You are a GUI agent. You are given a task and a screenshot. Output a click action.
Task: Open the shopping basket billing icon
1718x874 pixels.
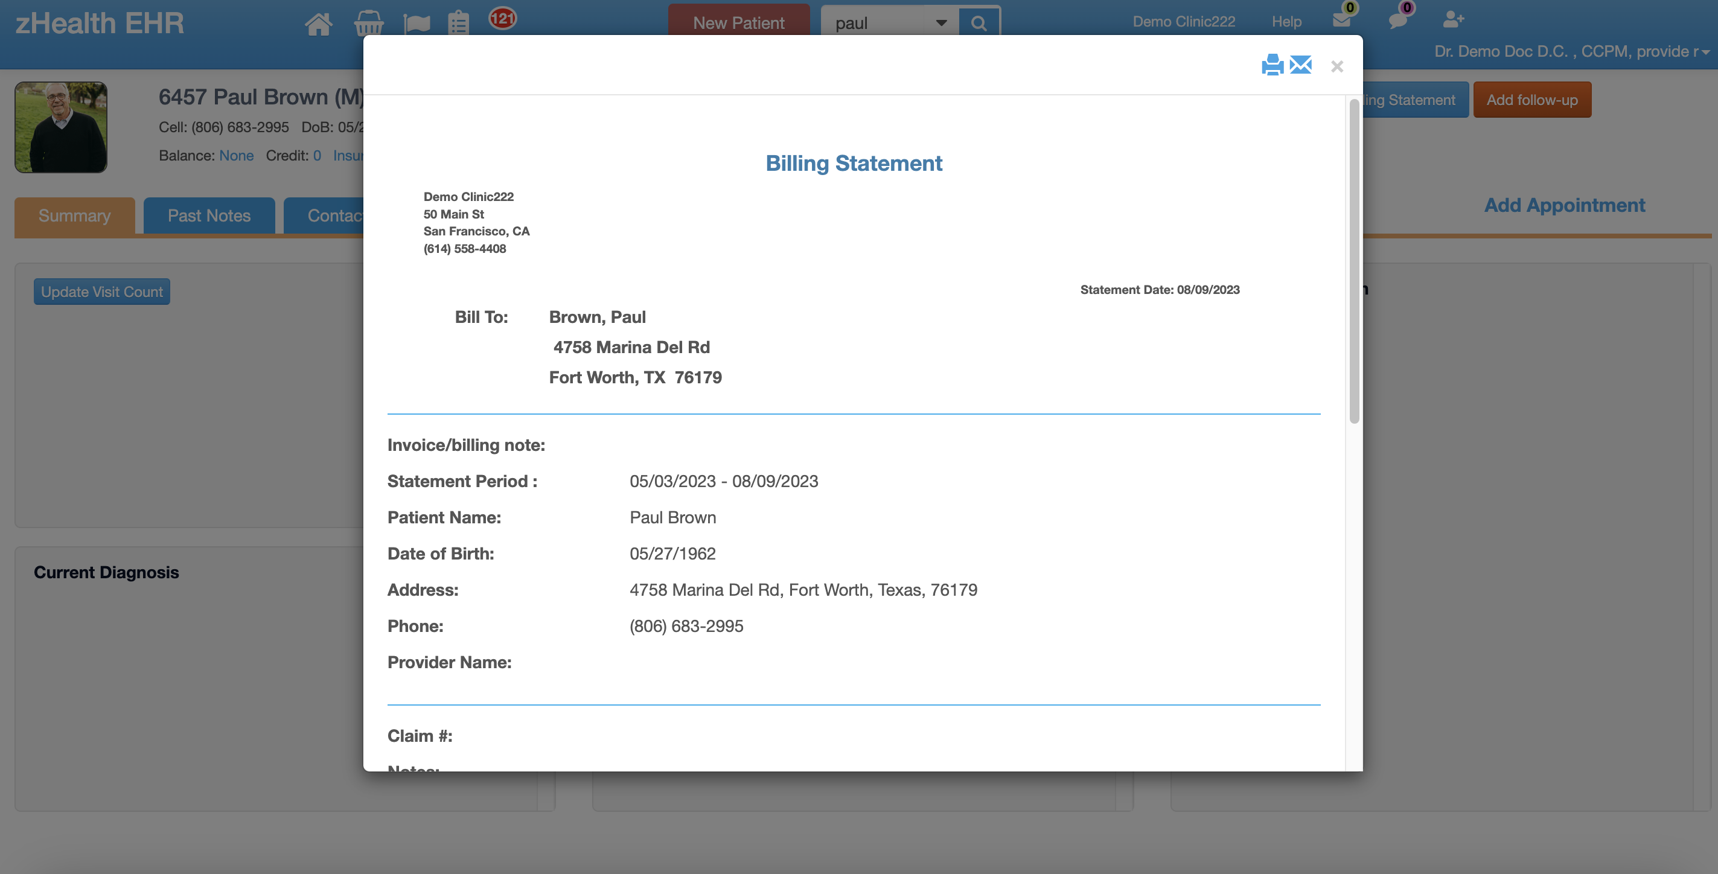[368, 23]
